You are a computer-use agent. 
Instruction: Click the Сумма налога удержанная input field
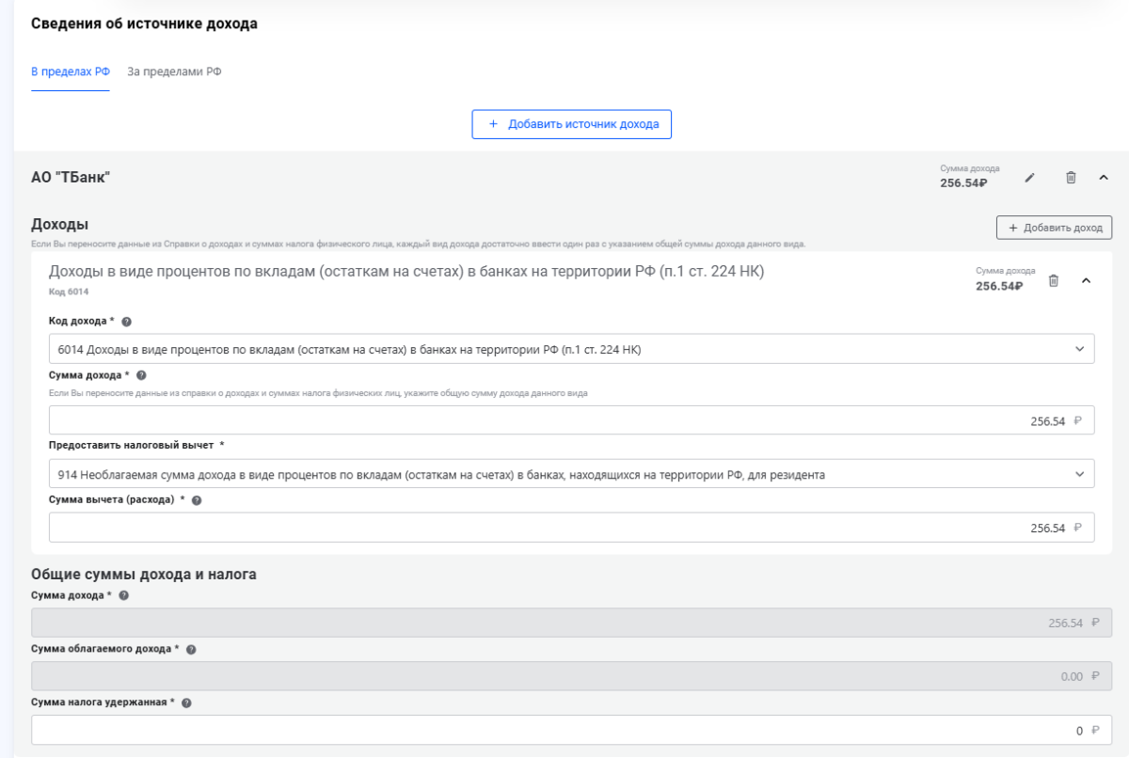(571, 730)
